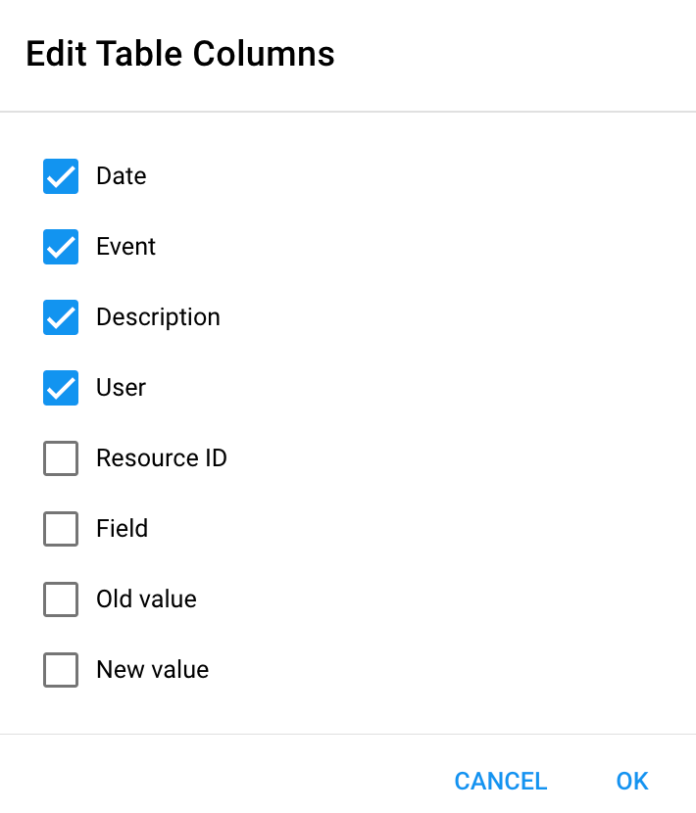Click the "Old value" label text
The width and height of the screenshot is (696, 813).
(x=146, y=599)
